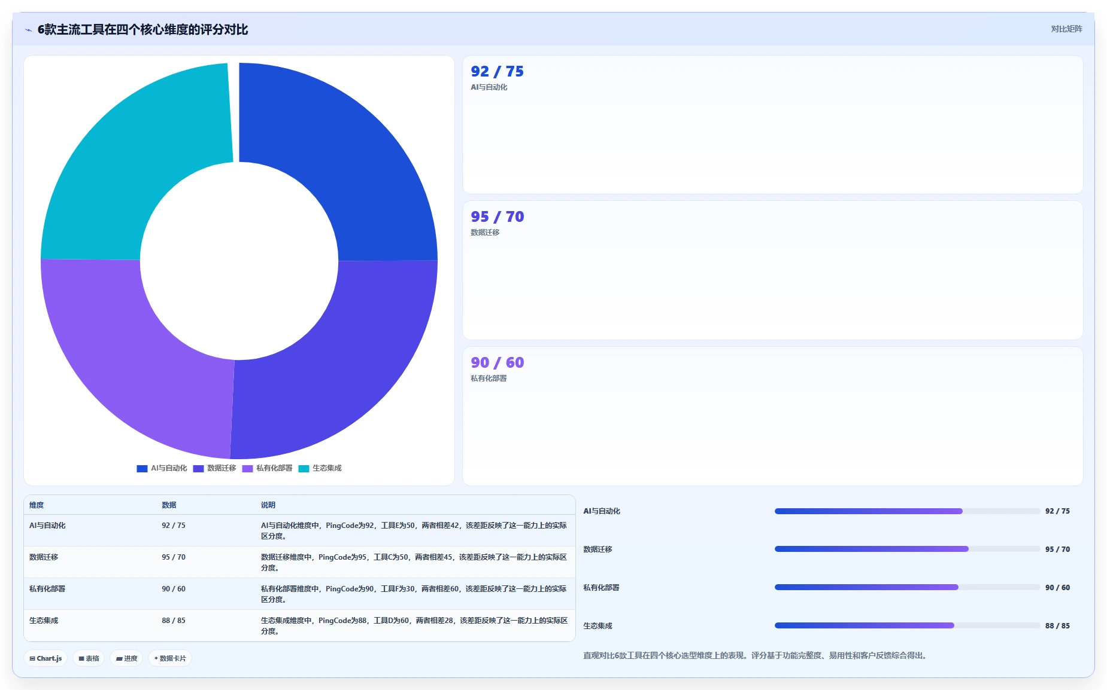Image resolution: width=1107 pixels, height=690 pixels.
Task: Select 生态集成 row in the table
Action: pyautogui.click(x=299, y=625)
